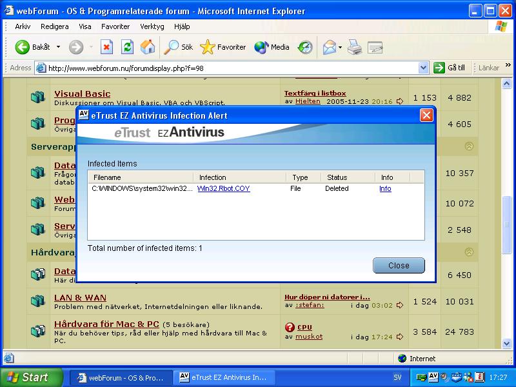Image resolution: width=516 pixels, height=387 pixels.
Task: Click the Mail envelope icon
Action: pos(330,47)
